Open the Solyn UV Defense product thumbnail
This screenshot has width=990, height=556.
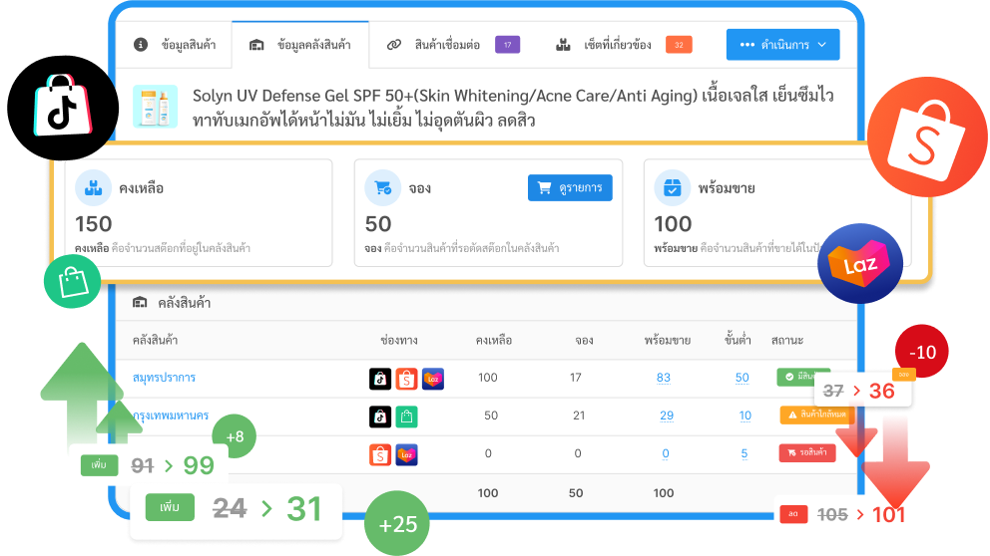click(155, 107)
